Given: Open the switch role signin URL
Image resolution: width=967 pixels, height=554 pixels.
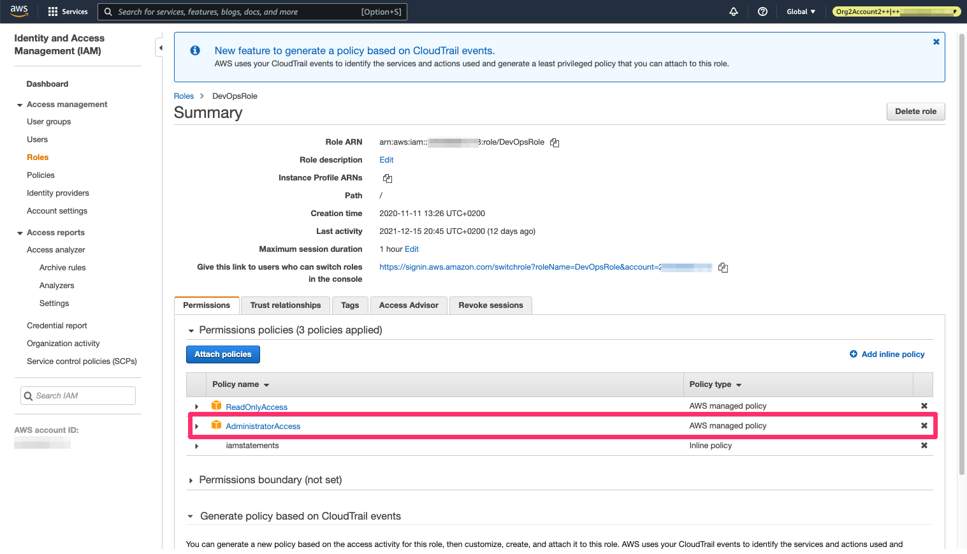Looking at the screenshot, I should pyautogui.click(x=545, y=267).
